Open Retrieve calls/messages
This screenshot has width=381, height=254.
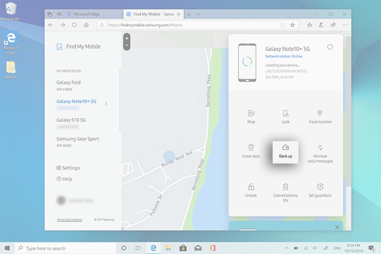click(x=320, y=154)
